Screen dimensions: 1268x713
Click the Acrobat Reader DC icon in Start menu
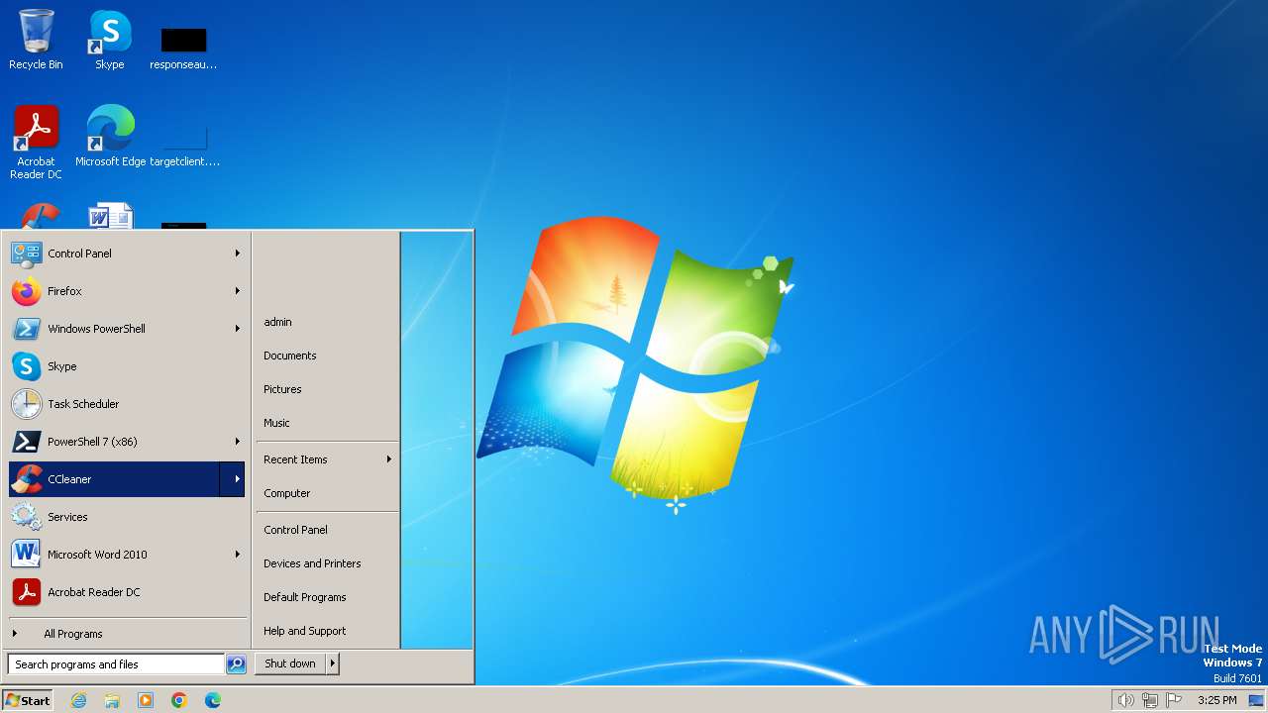click(x=27, y=592)
